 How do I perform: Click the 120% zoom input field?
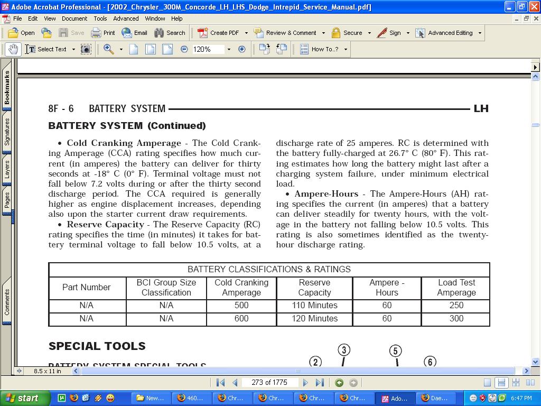208,49
